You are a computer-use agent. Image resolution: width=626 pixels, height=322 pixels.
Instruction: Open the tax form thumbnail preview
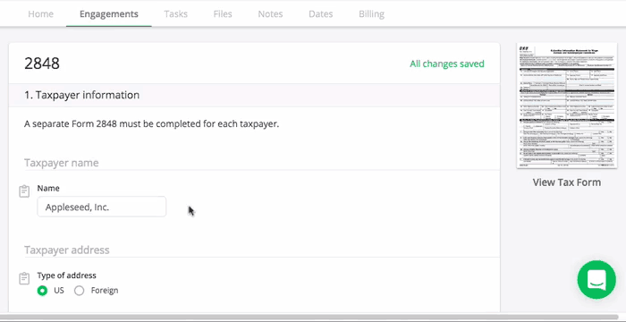[x=566, y=105]
